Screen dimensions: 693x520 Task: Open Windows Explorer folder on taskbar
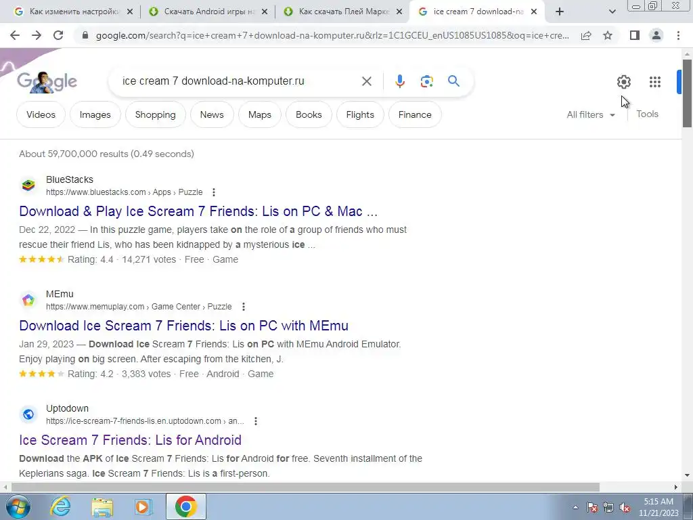coord(102,506)
